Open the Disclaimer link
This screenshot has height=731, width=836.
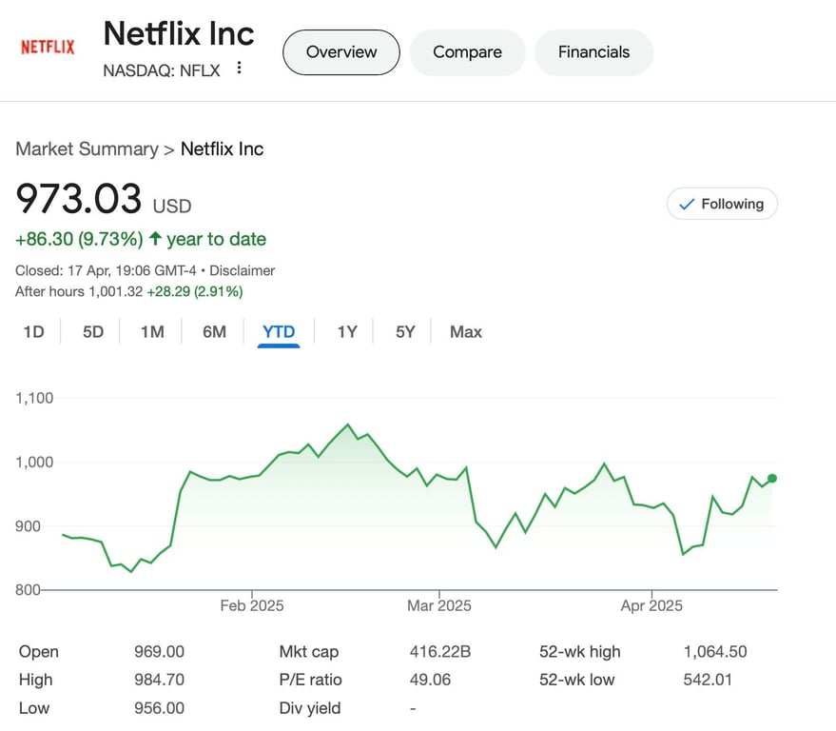[243, 270]
